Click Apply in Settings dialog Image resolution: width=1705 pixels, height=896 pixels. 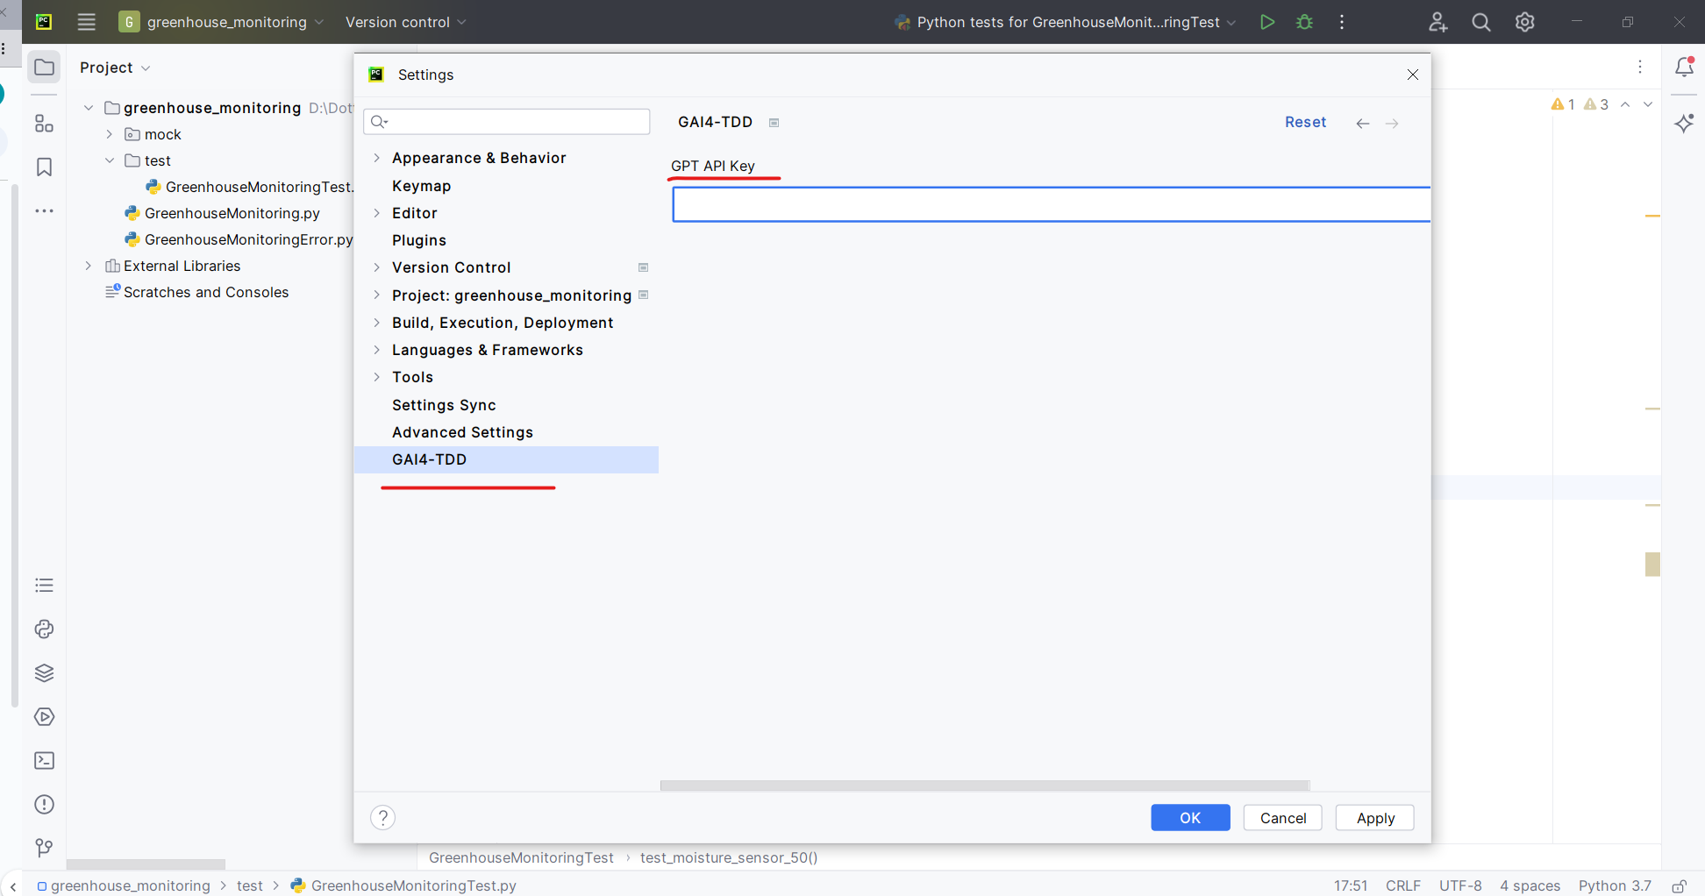coord(1375,817)
